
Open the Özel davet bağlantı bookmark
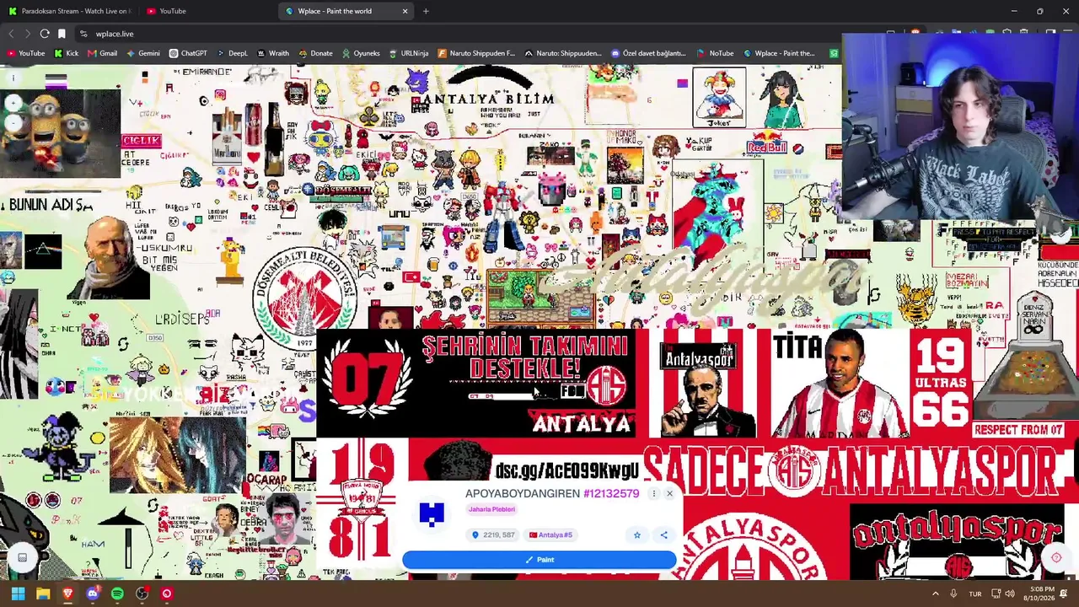pos(648,53)
